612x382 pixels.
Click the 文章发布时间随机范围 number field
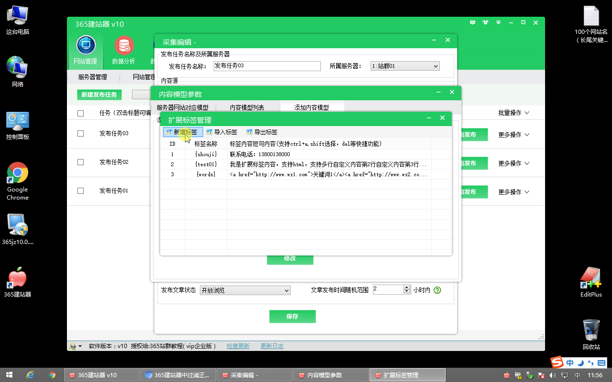pos(388,289)
